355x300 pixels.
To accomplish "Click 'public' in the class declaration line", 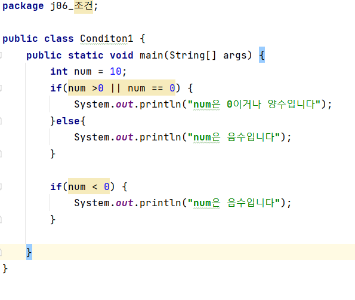I will [x=20, y=39].
